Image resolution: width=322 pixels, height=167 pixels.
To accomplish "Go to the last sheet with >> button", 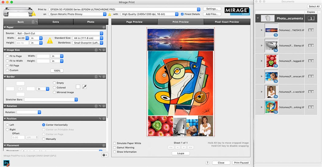I will (x=190, y=147).
